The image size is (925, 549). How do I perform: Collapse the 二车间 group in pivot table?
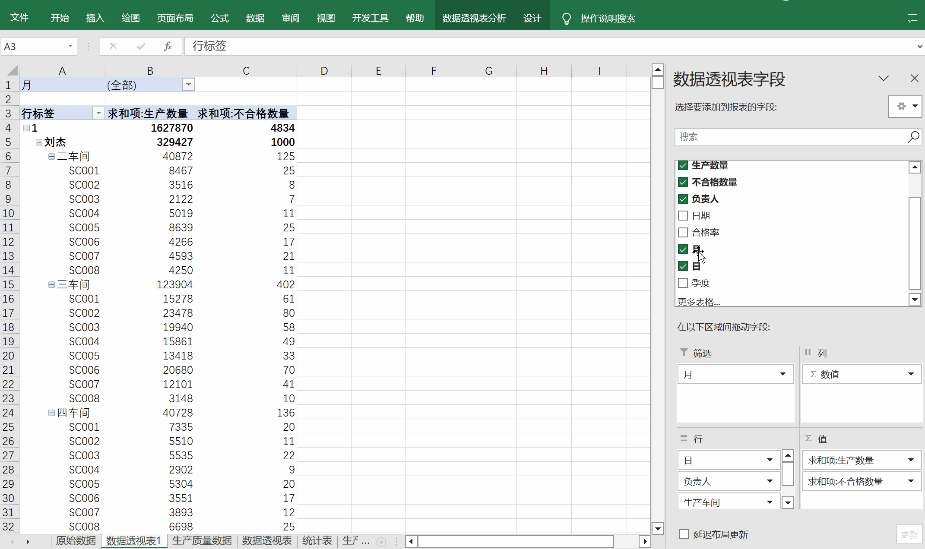point(51,156)
